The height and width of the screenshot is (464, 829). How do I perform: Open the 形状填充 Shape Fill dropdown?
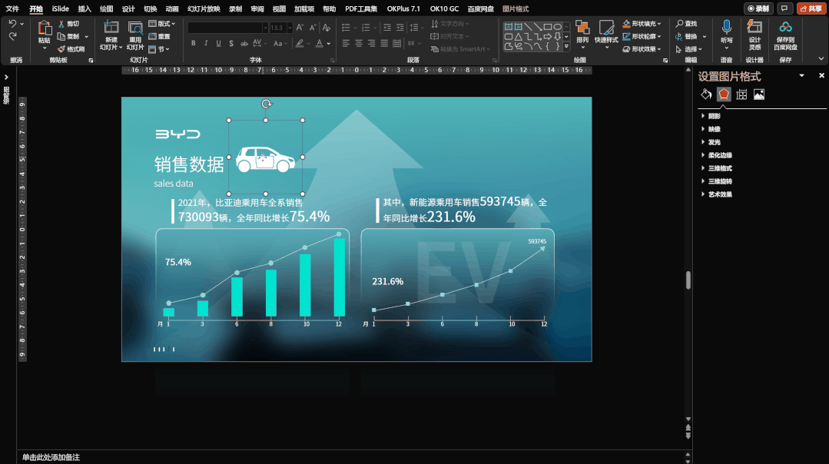(x=642, y=24)
